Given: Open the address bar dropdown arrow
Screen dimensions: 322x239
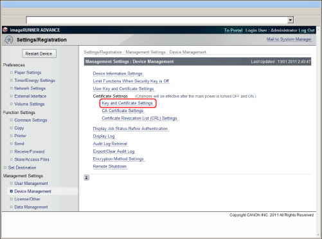Looking at the screenshot, I should click(291, 20).
